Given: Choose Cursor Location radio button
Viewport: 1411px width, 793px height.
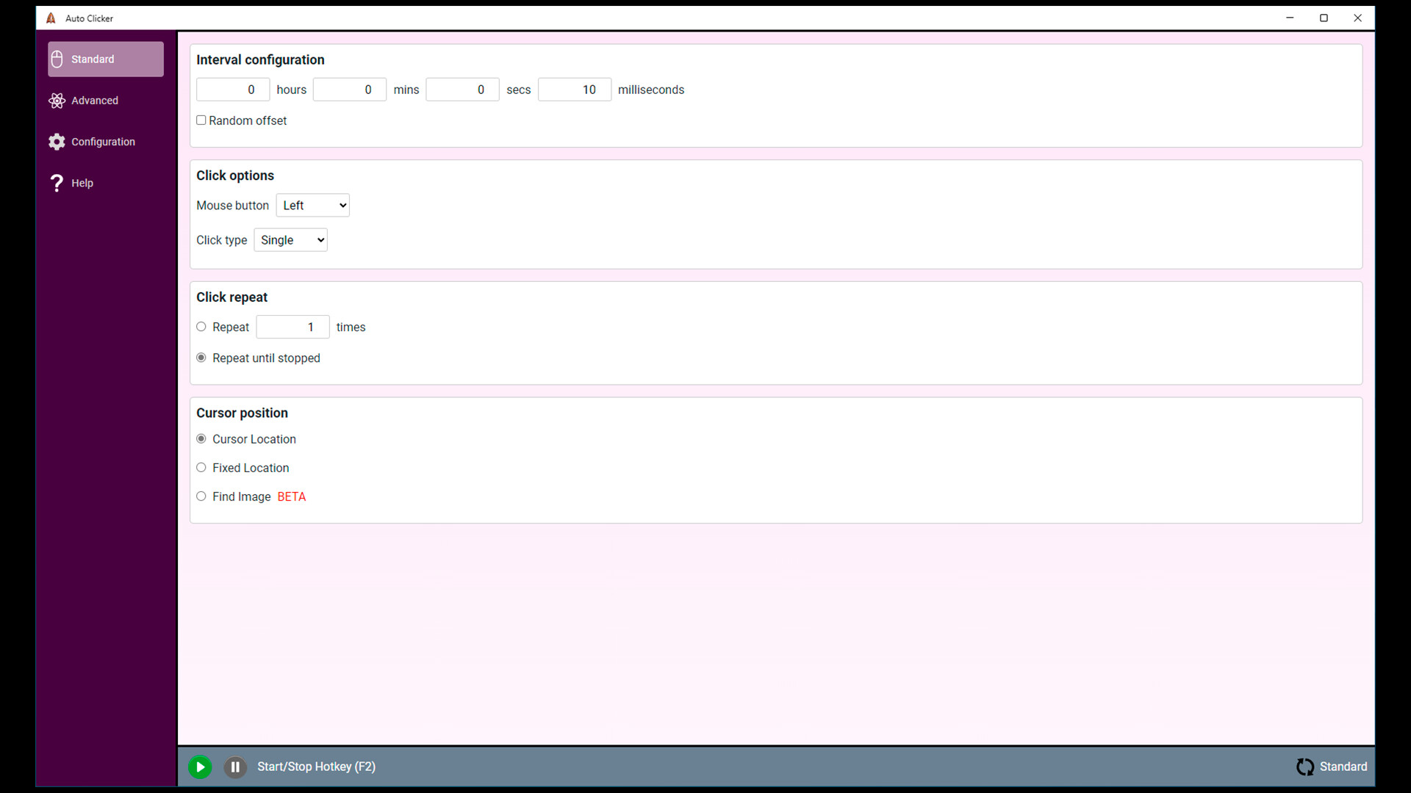Looking at the screenshot, I should point(201,439).
